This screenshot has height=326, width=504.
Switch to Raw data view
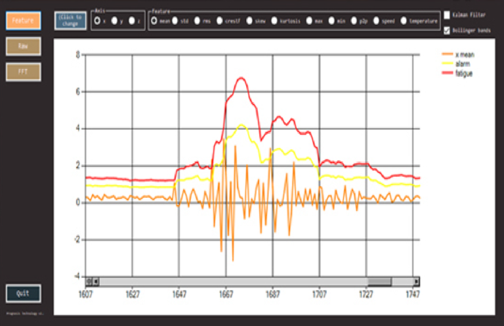point(23,46)
